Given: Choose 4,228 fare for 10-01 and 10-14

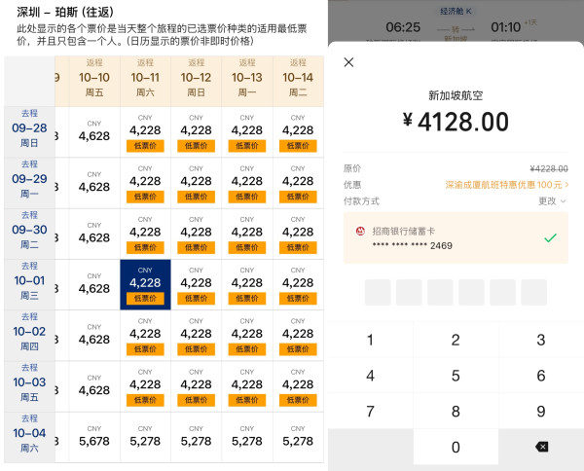Looking at the screenshot, I should (x=298, y=284).
